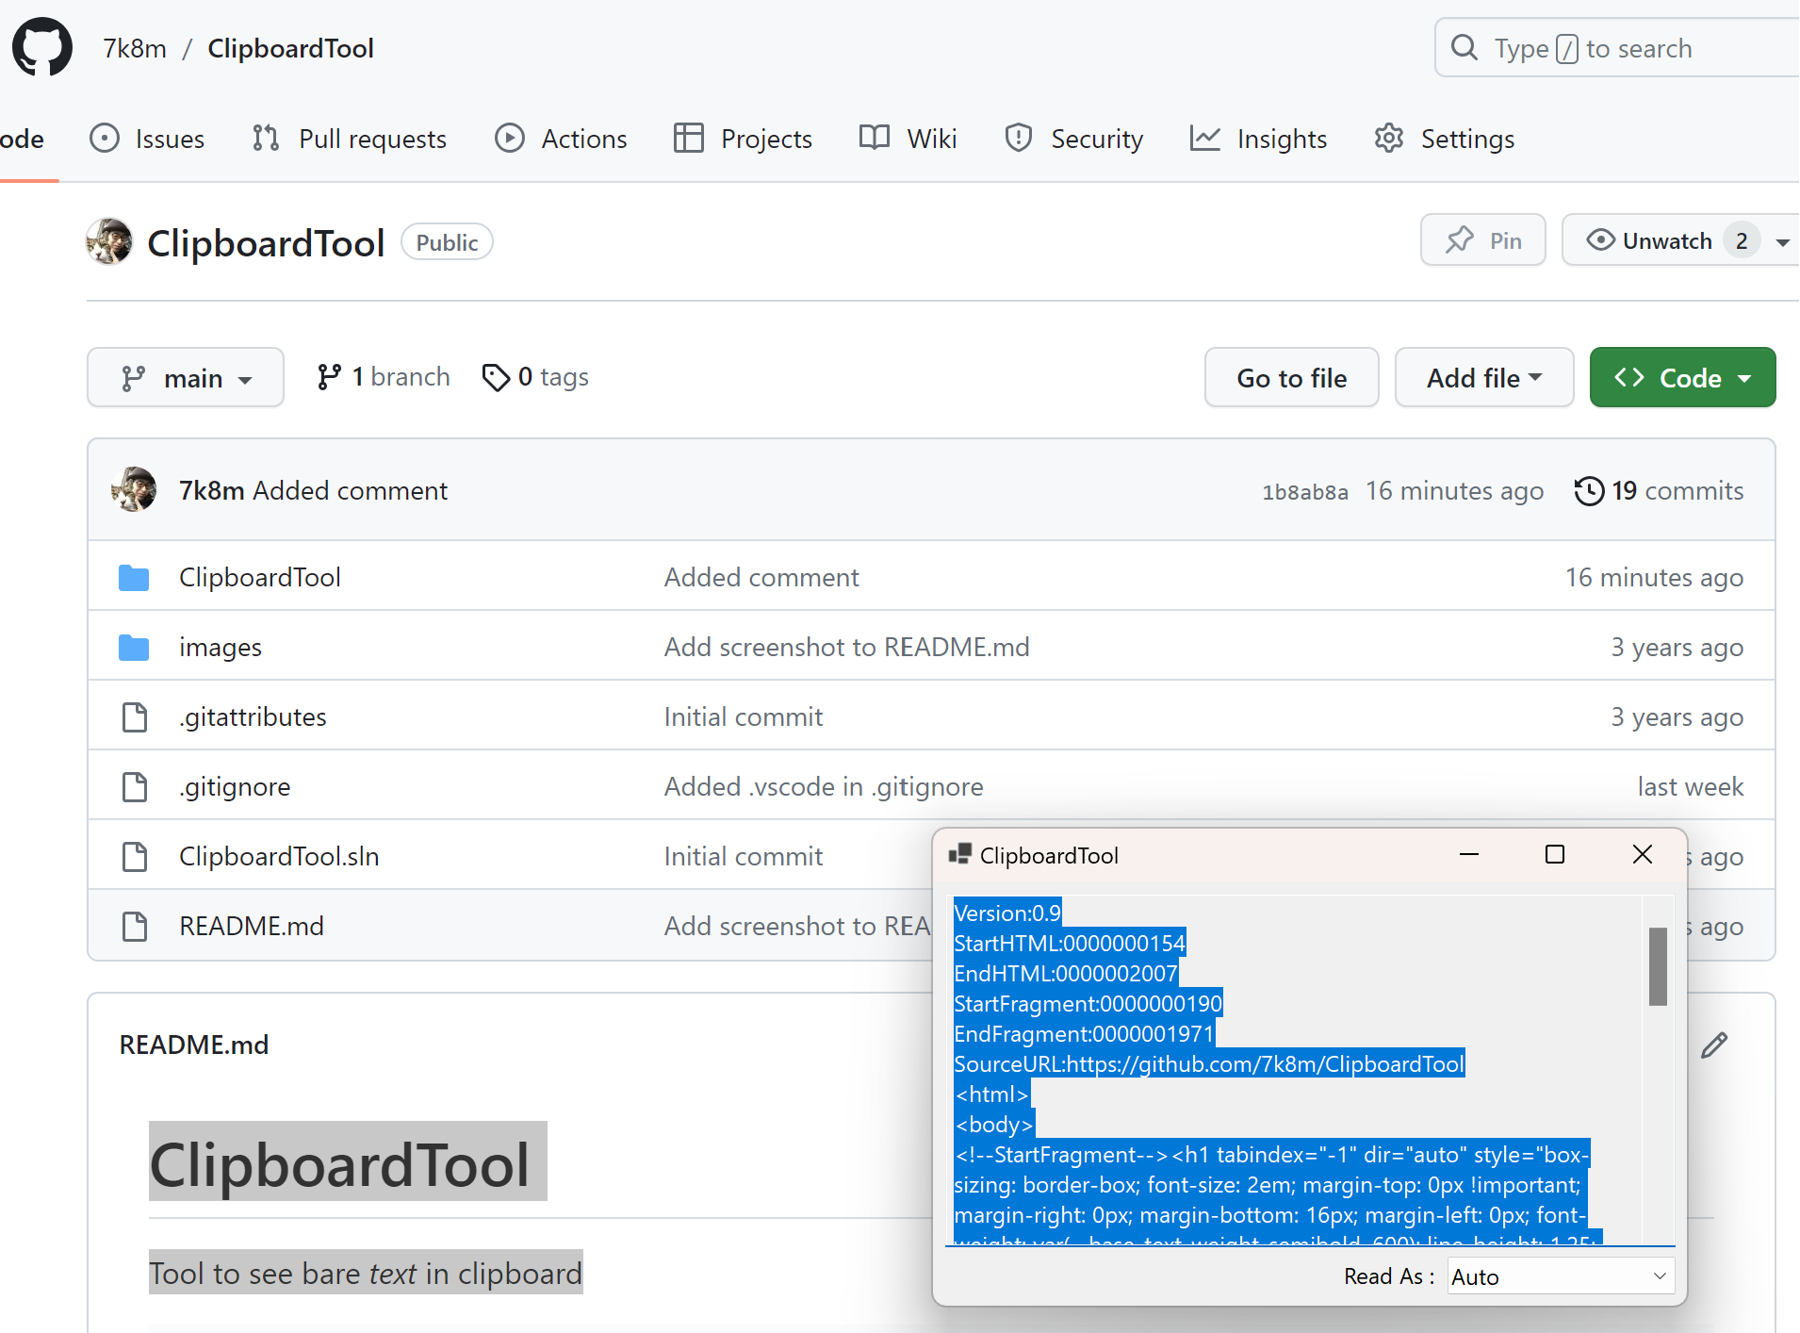
Task: Click the ClipboardTool window app icon
Action: (x=959, y=854)
